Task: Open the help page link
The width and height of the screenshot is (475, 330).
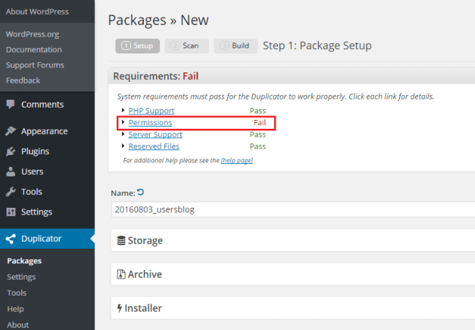Action: tap(237, 160)
